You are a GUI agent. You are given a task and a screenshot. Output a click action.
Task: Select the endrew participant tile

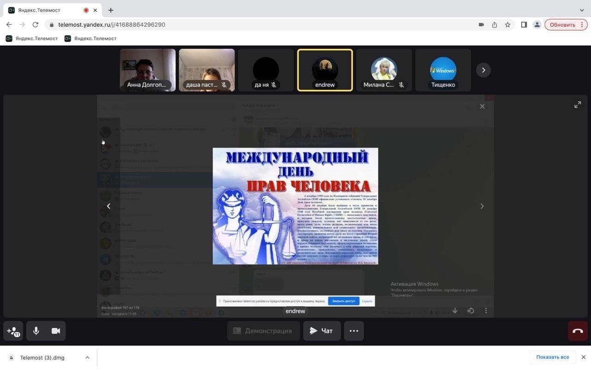click(x=325, y=70)
